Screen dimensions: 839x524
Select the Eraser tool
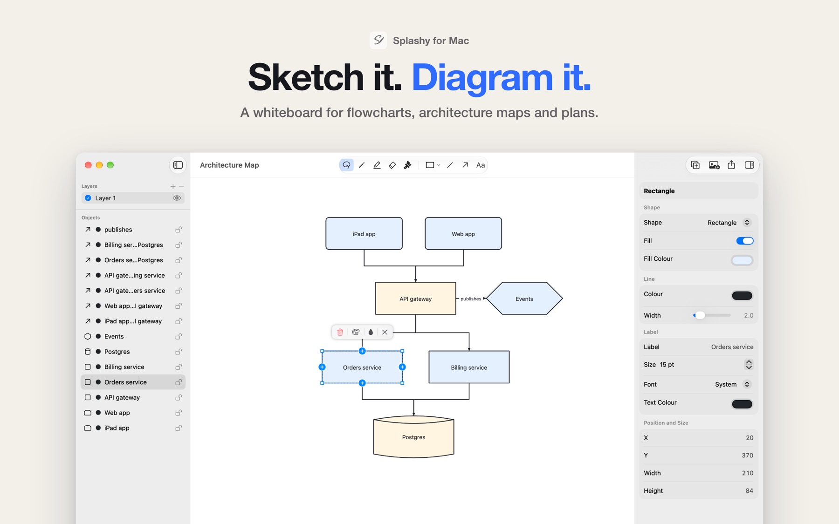[392, 165]
